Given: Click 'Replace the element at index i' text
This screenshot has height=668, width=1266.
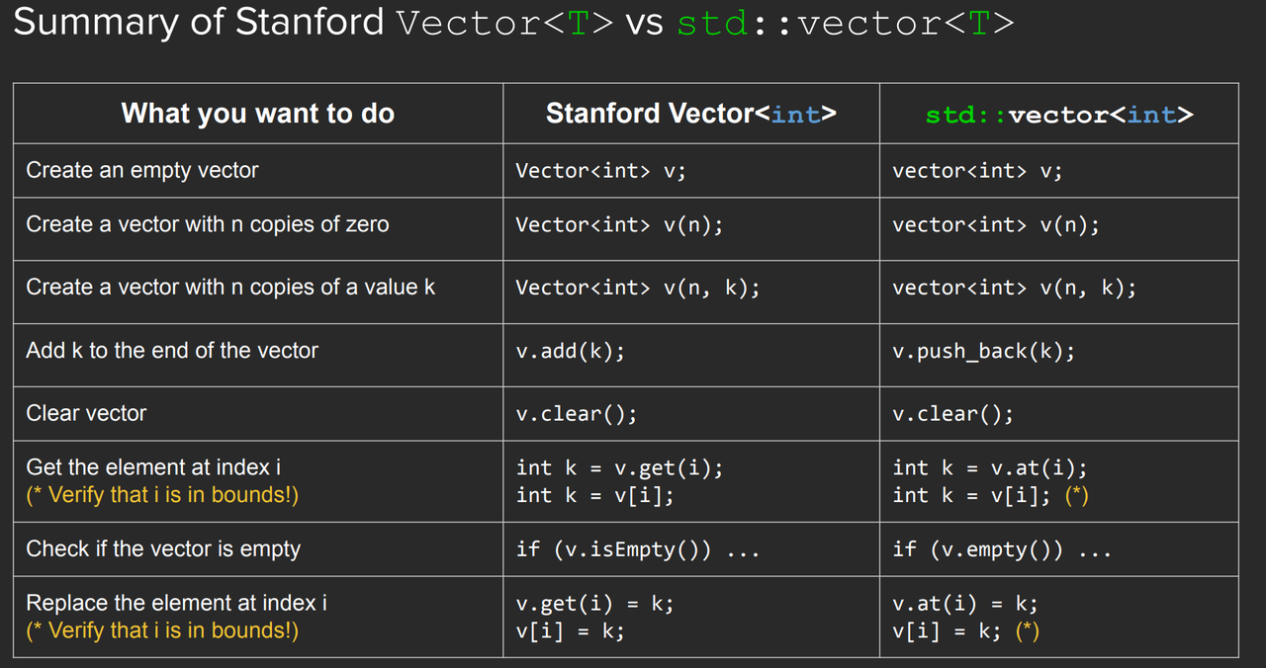Looking at the screenshot, I should (176, 603).
